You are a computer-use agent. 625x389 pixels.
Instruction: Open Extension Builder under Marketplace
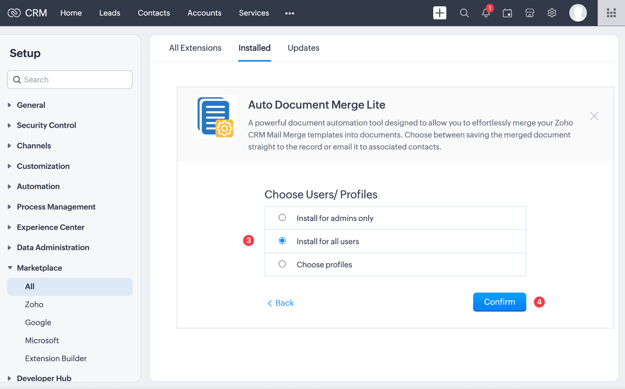click(x=56, y=359)
